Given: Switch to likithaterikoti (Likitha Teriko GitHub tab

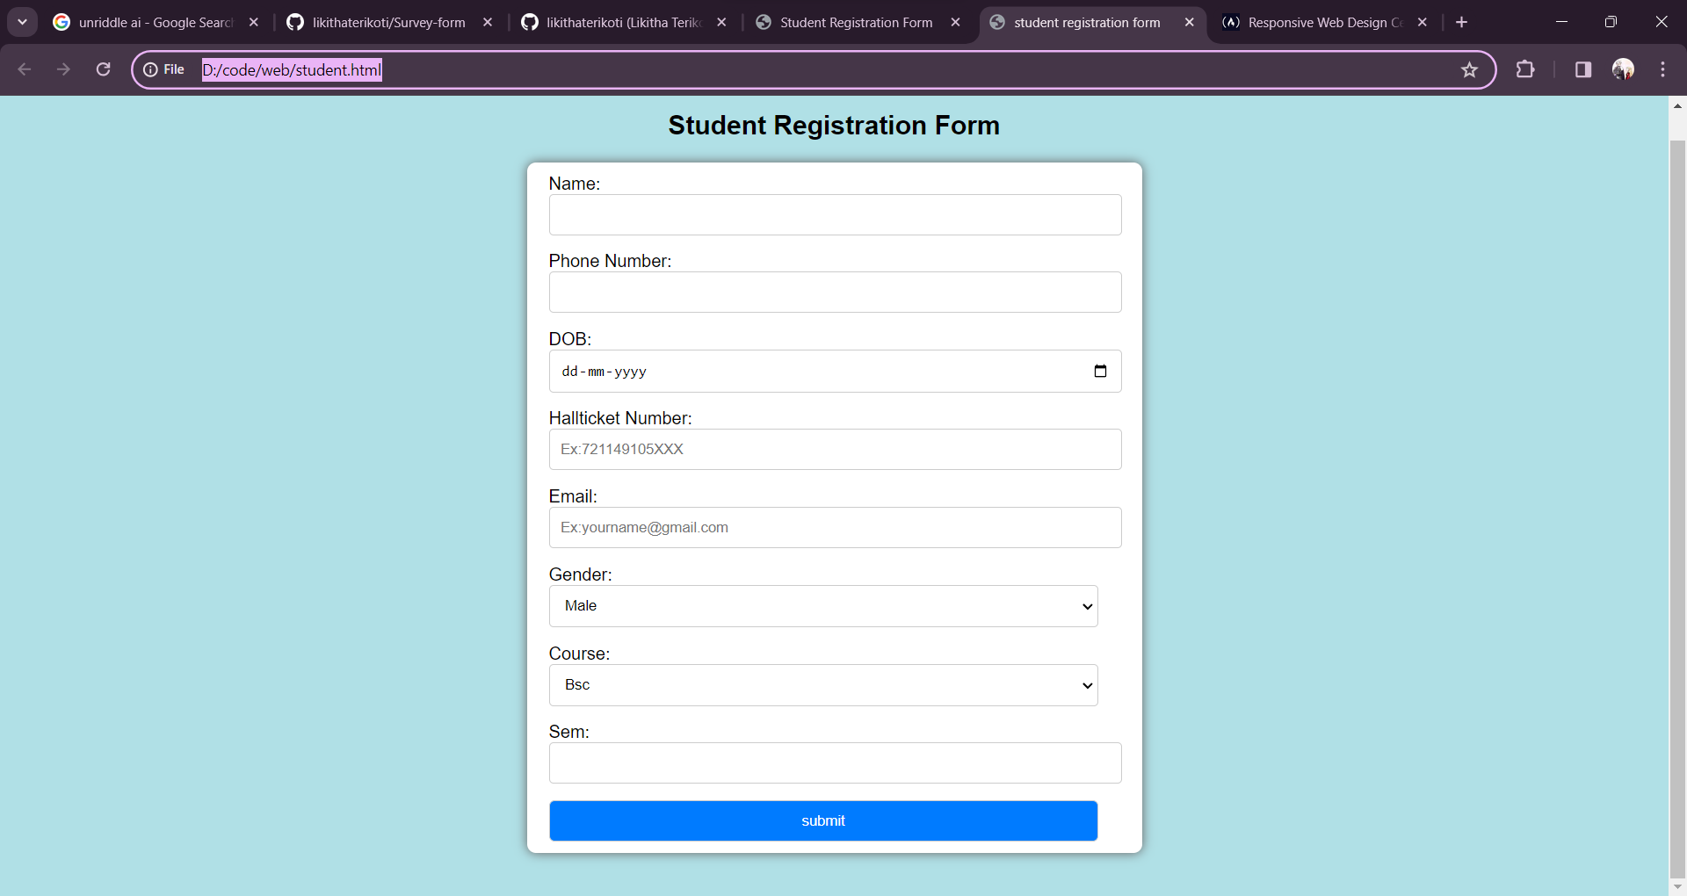Looking at the screenshot, I should click(623, 22).
